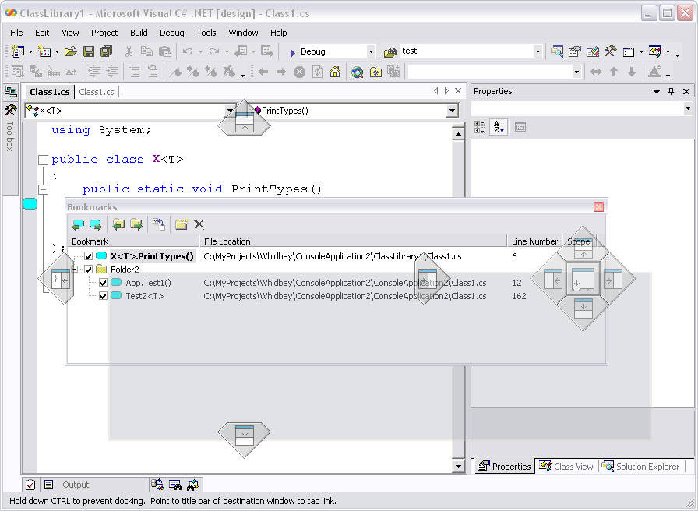This screenshot has height=511, width=698.
Task: Click the Save All toolbar icon
Action: coord(105,51)
